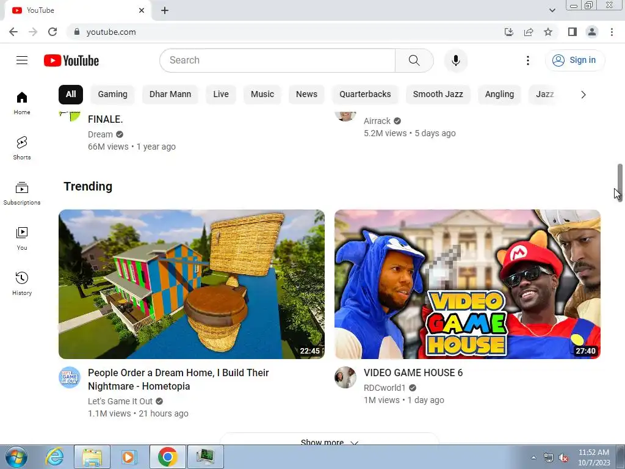Viewport: 625px width, 469px height.
Task: Open History from the sidebar
Action: tap(22, 283)
